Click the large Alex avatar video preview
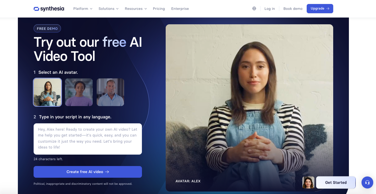The height and width of the screenshot is (194, 376). pyautogui.click(x=249, y=108)
